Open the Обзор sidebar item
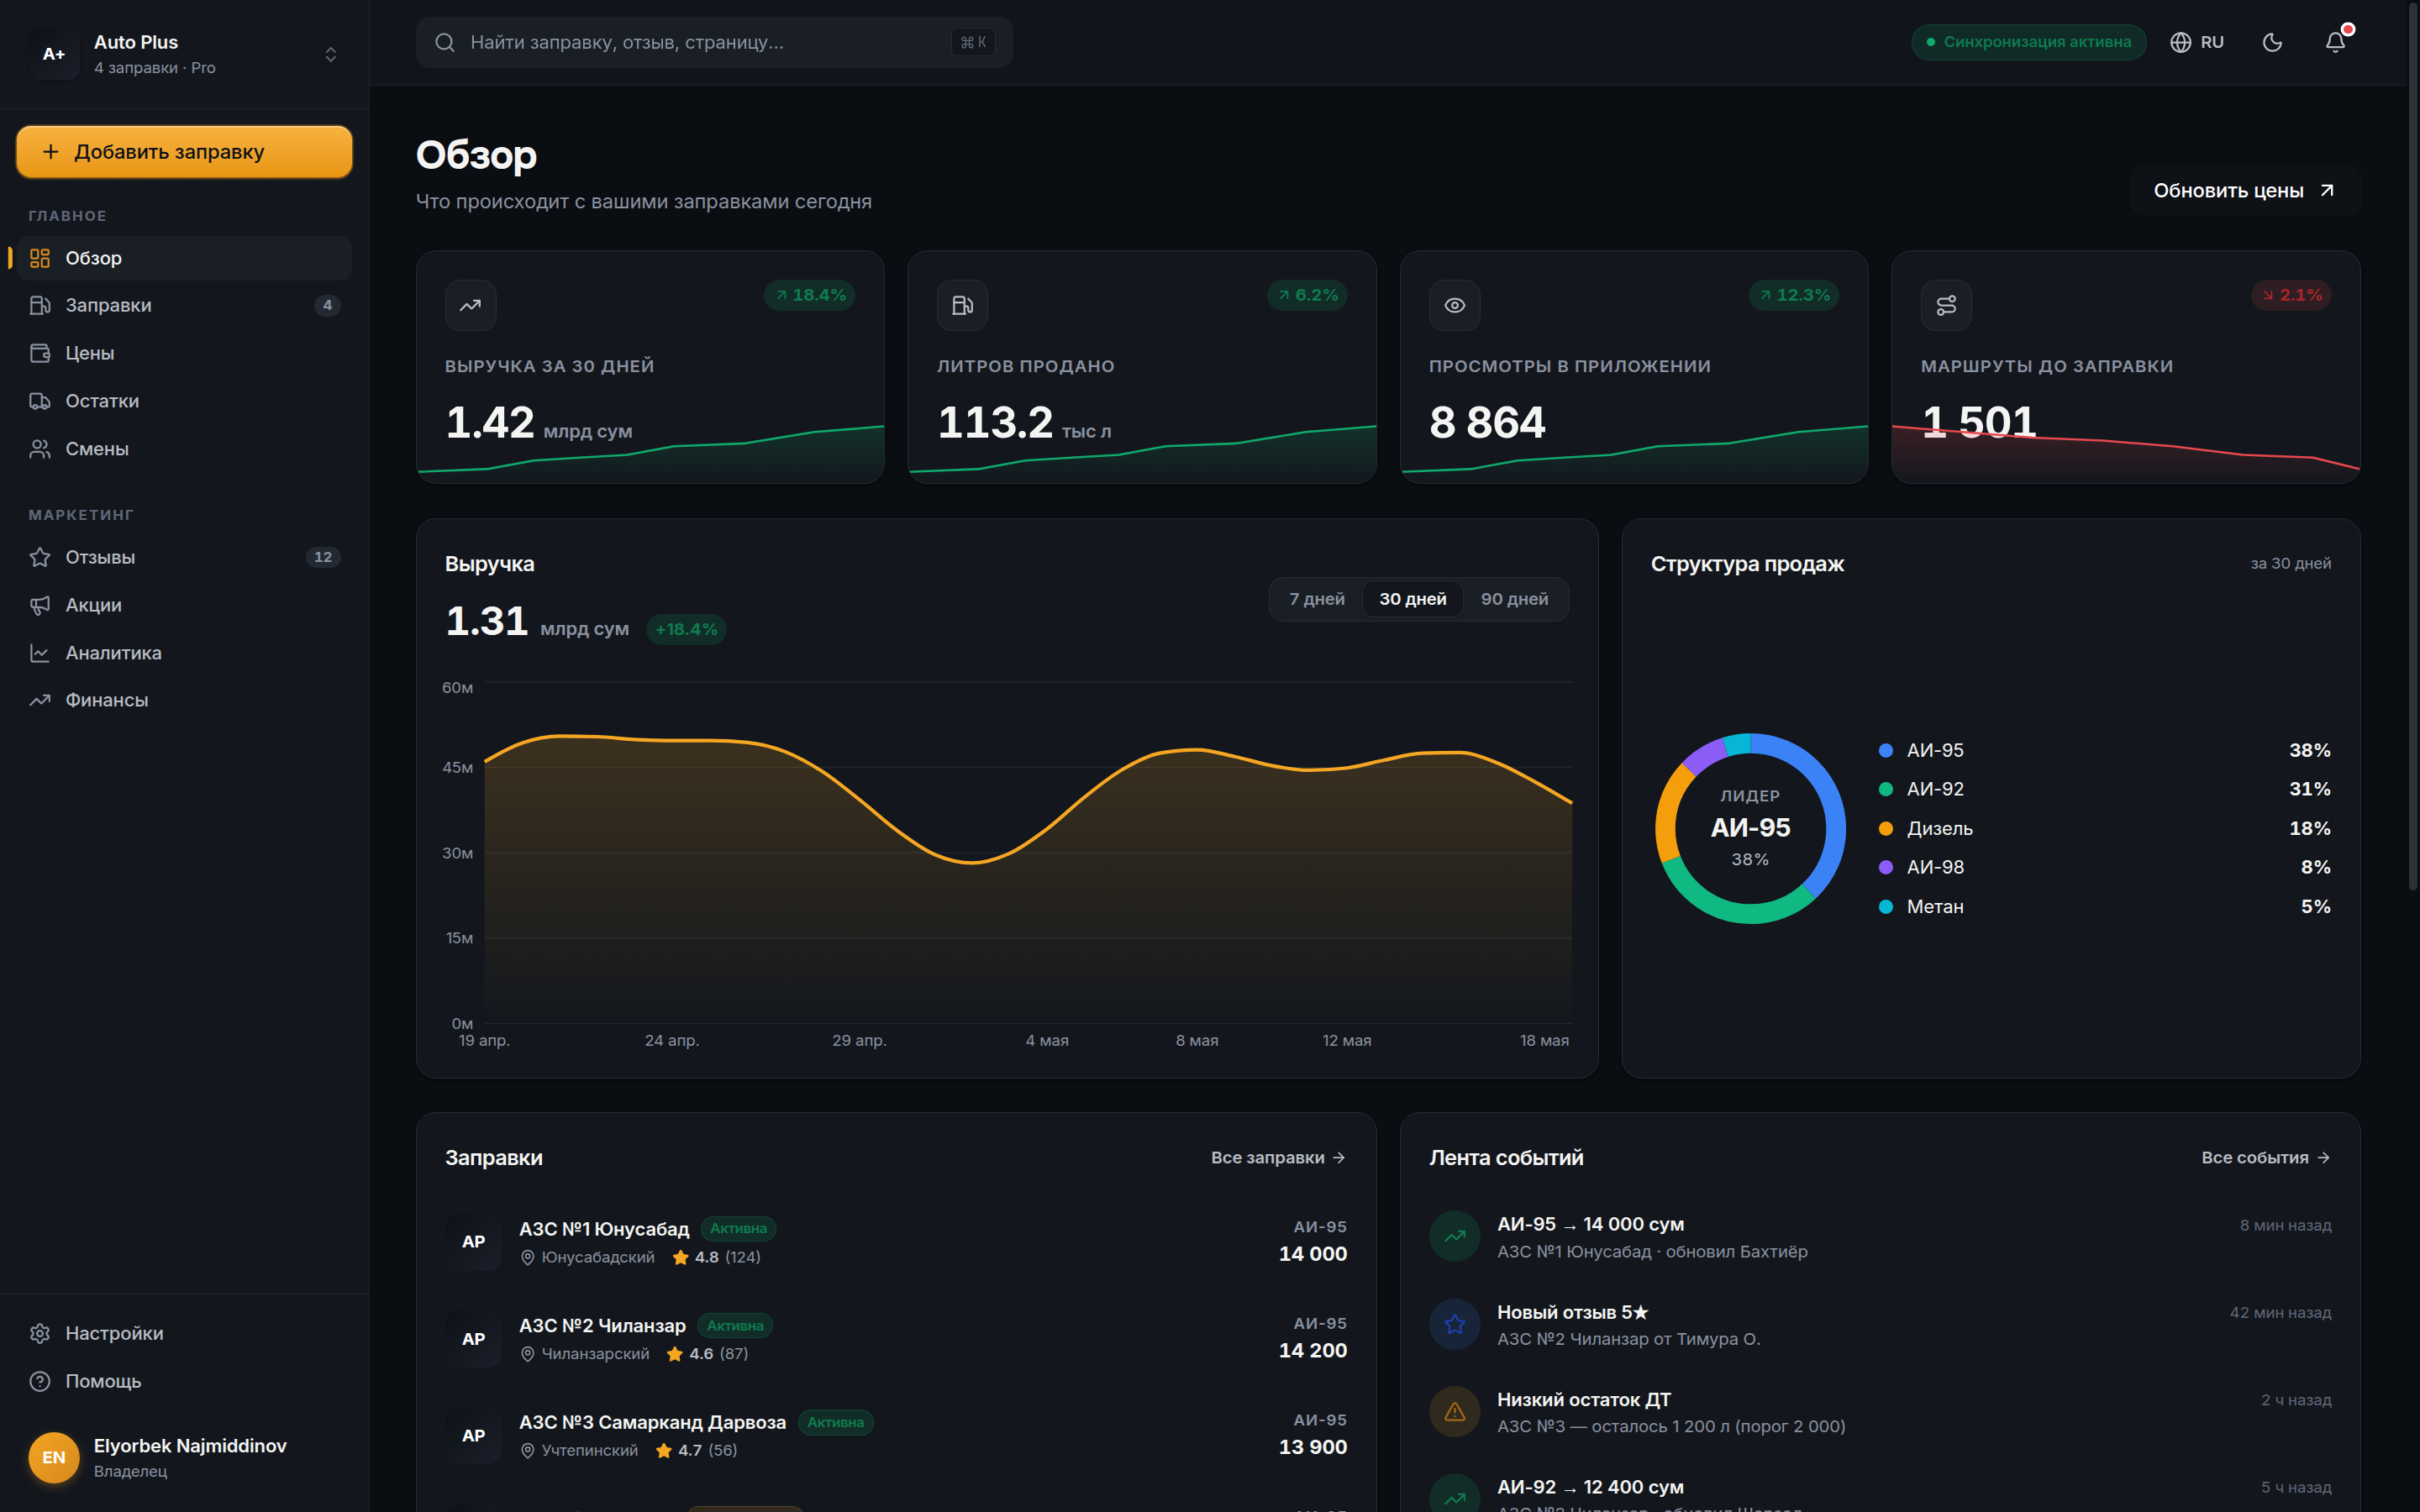The width and height of the screenshot is (2420, 1512). (184, 258)
